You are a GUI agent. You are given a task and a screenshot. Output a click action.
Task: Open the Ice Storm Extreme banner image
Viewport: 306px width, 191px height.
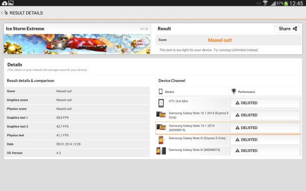tap(77, 44)
